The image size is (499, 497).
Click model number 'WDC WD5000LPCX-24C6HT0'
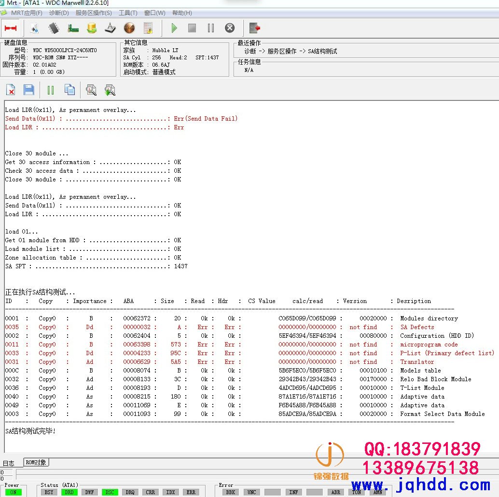[x=65, y=50]
